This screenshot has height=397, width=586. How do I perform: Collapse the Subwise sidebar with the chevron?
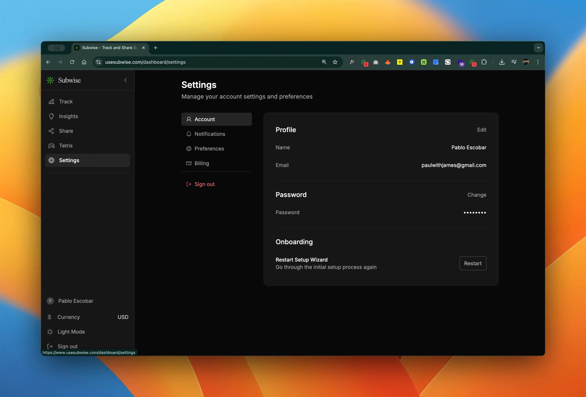click(125, 80)
